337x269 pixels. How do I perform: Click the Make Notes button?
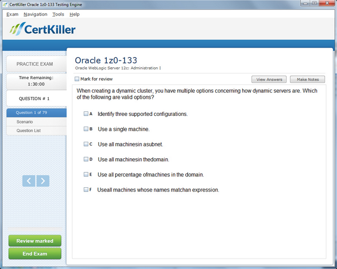(x=307, y=79)
